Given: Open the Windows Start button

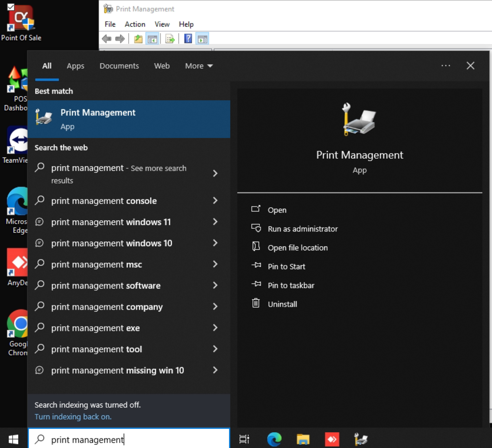Looking at the screenshot, I should pos(13,439).
